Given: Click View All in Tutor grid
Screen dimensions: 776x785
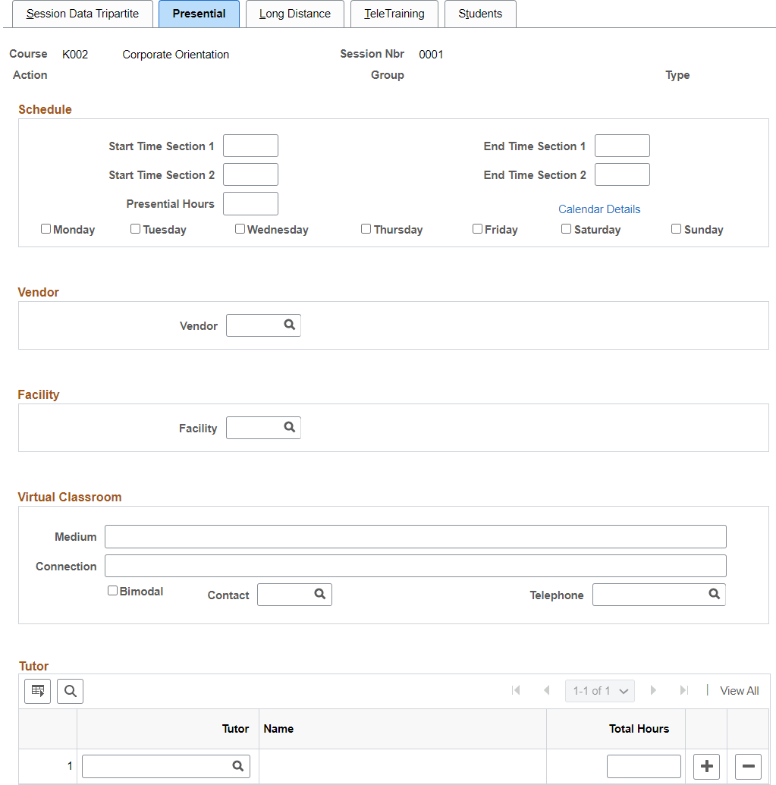Looking at the screenshot, I should click(x=739, y=691).
